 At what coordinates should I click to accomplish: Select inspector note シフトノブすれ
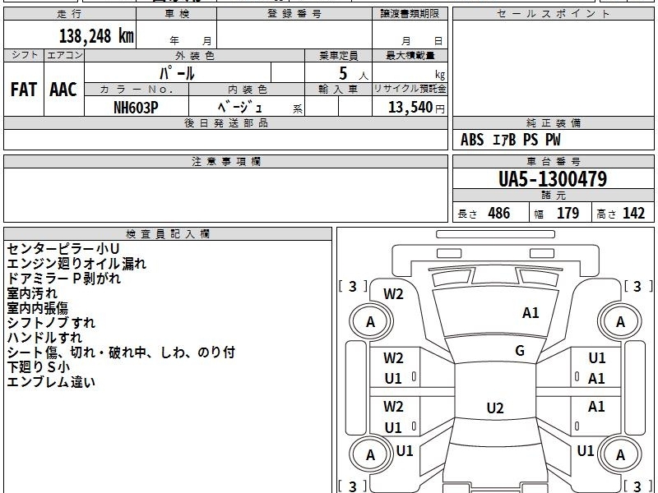pyautogui.click(x=51, y=323)
